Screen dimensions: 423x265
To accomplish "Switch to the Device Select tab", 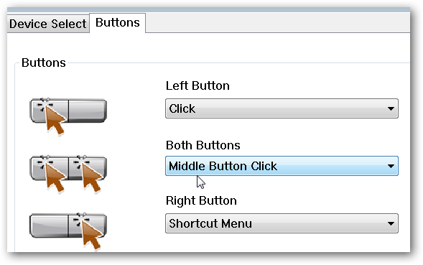I will tap(47, 24).
